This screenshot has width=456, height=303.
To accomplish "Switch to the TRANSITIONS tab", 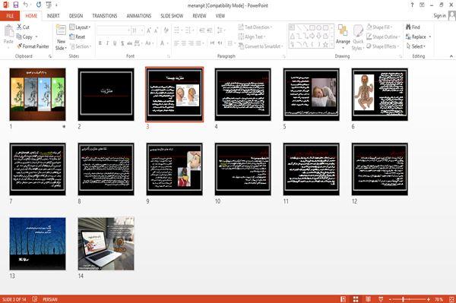I will (x=105, y=16).
